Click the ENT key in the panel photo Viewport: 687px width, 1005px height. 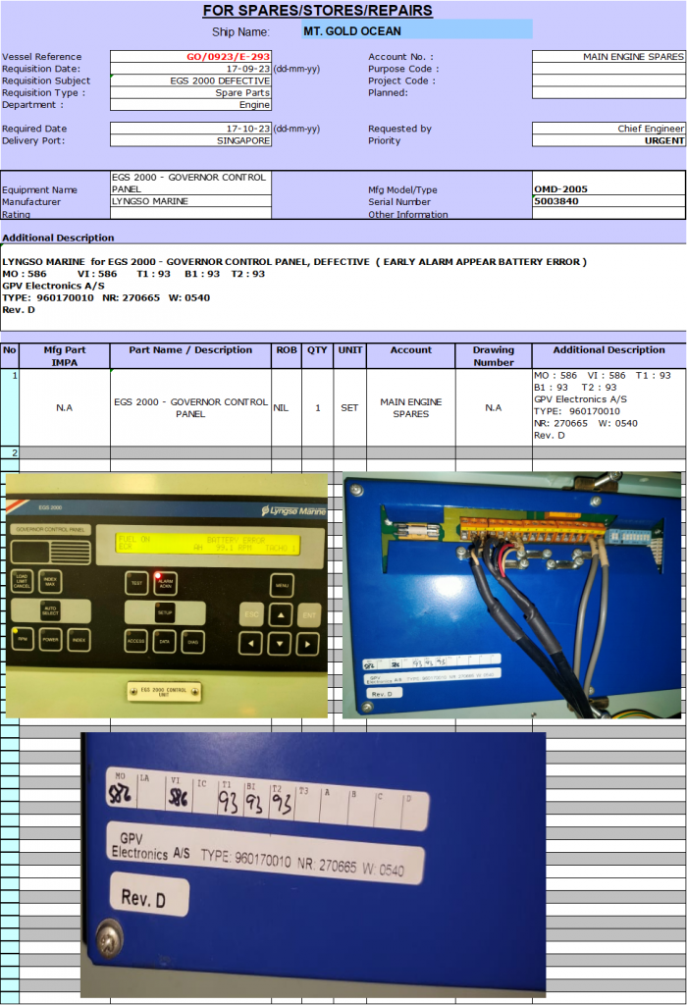(x=310, y=615)
